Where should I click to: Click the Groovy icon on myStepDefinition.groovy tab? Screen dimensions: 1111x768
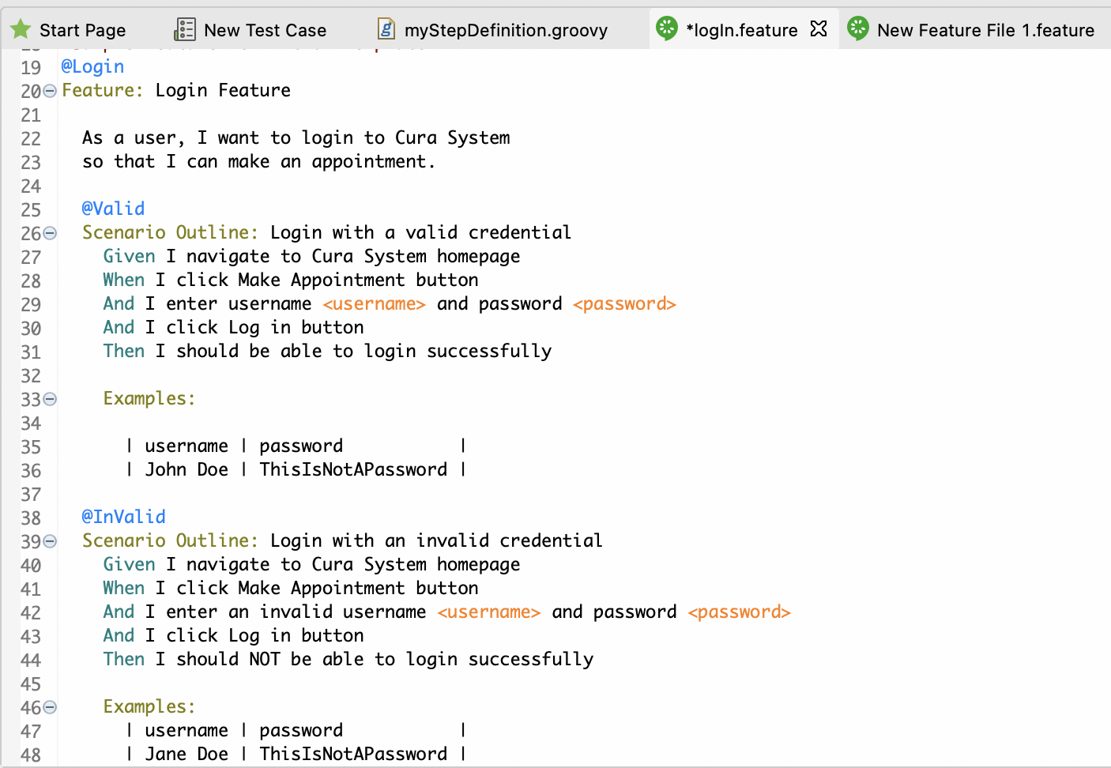[x=385, y=29]
